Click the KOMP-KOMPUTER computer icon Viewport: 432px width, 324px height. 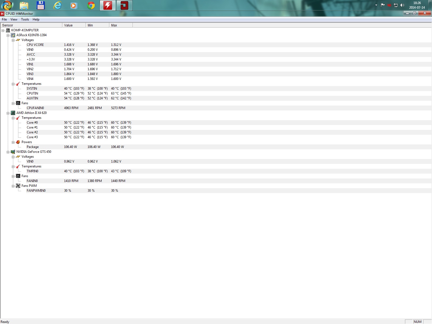tap(8, 30)
